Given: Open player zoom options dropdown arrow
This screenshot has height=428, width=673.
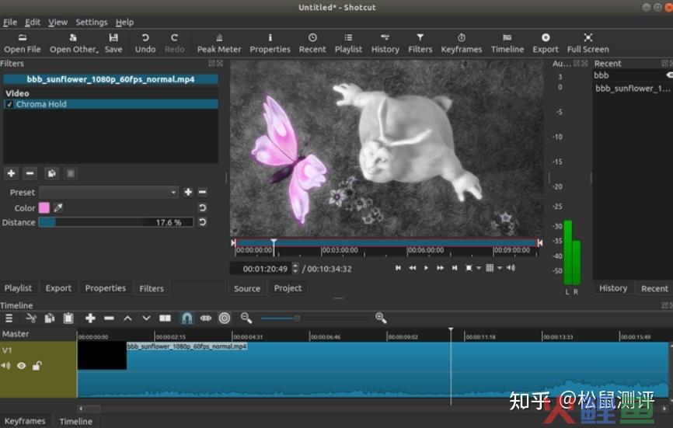Looking at the screenshot, I should click(479, 268).
